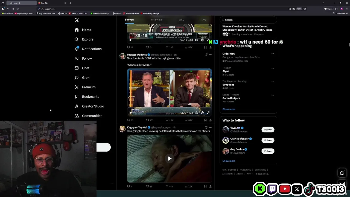This screenshot has height=197, width=350.
Task: Switch to the Following tab
Action: (x=156, y=20)
